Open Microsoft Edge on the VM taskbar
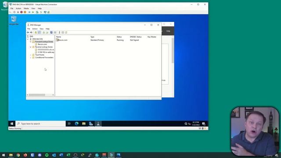Image resolution: width=281 pixels, height=158 pixels. 76,124
